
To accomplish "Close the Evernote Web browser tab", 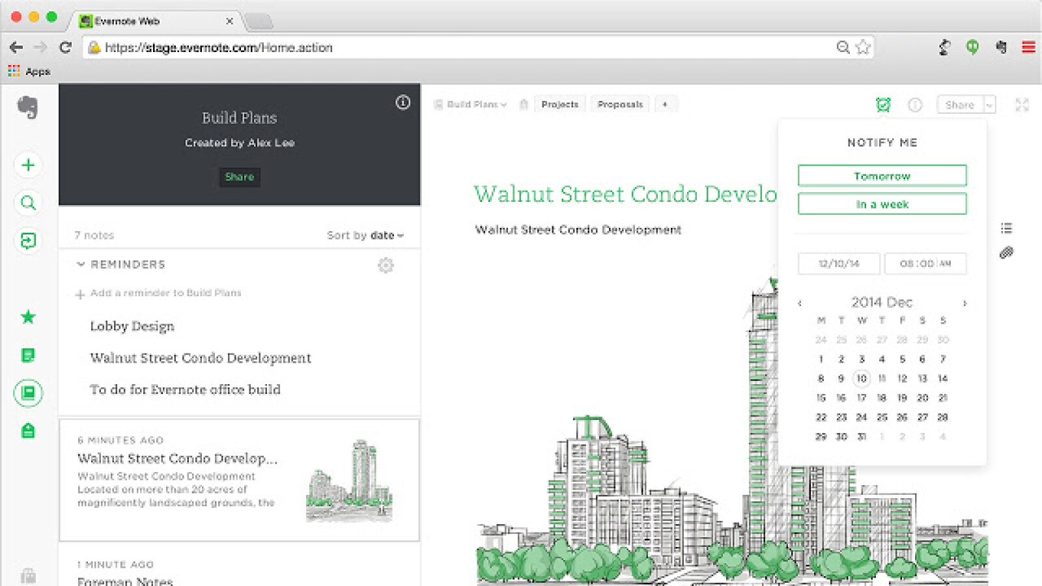I will [x=229, y=21].
